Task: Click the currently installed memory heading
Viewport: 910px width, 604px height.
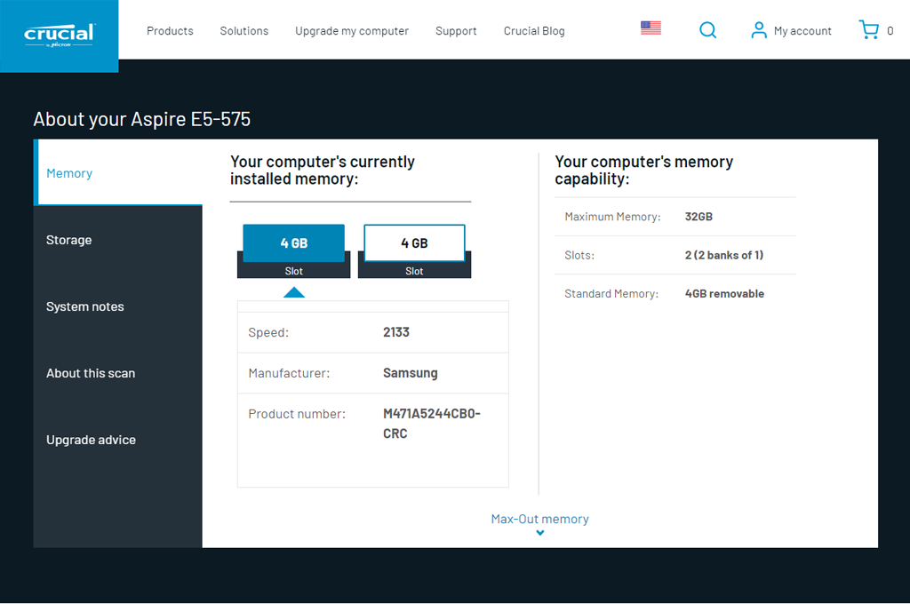Action: point(323,170)
